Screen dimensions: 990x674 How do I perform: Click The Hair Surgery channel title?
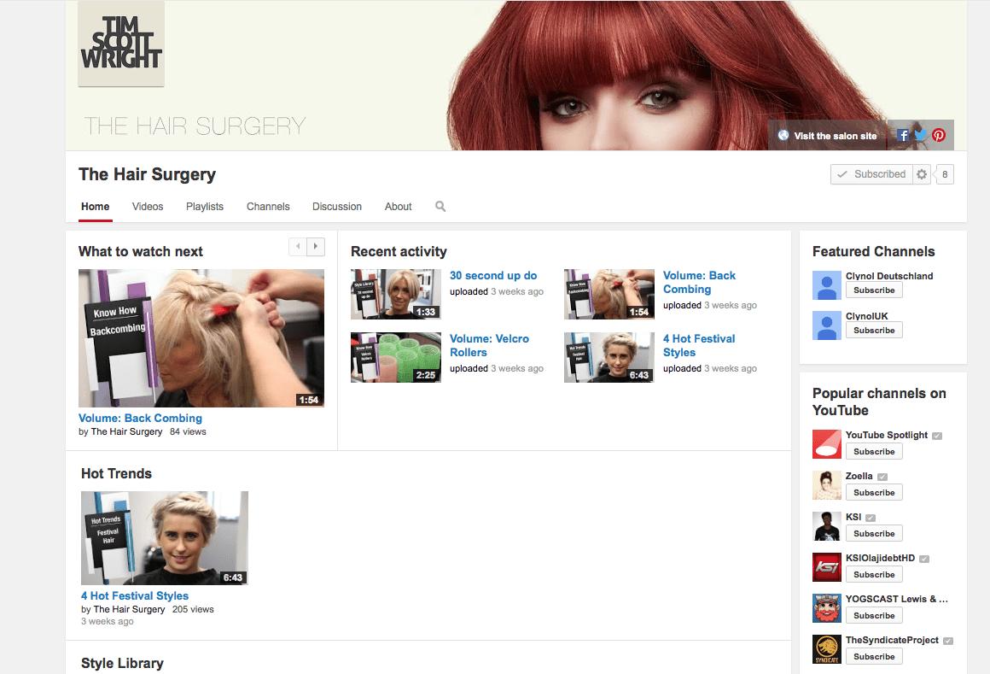point(147,174)
